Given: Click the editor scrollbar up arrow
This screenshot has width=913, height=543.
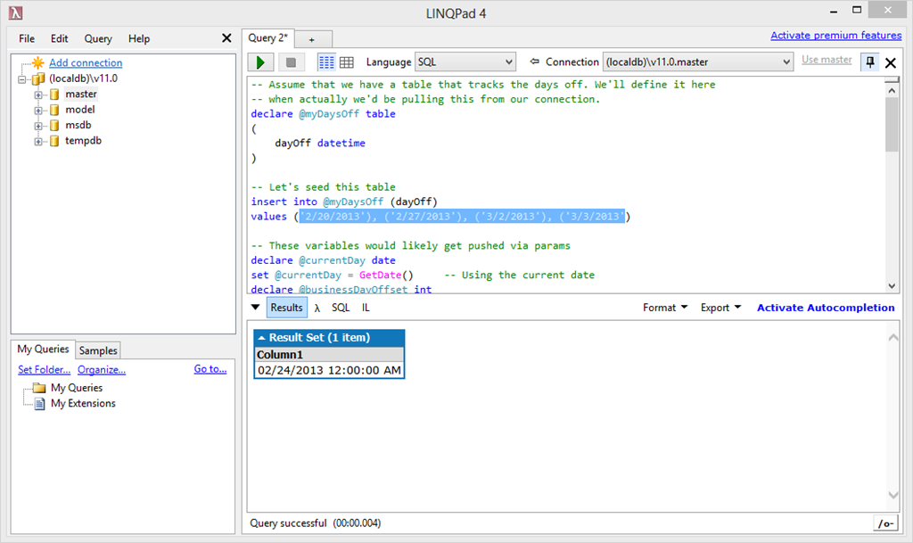Looking at the screenshot, I should tap(892, 90).
